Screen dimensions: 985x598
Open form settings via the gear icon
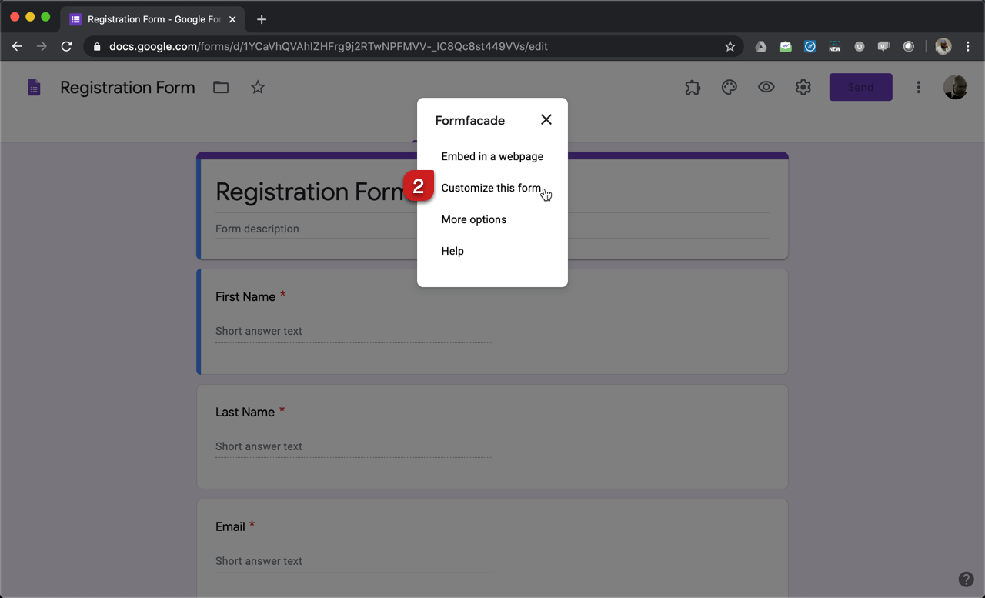coord(803,87)
